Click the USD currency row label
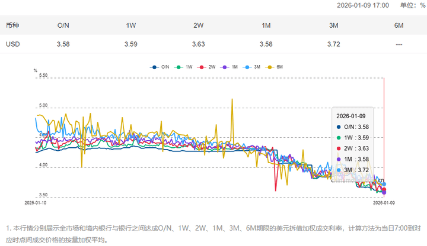Image resolution: width=427 pixels, height=246 pixels. [13, 44]
